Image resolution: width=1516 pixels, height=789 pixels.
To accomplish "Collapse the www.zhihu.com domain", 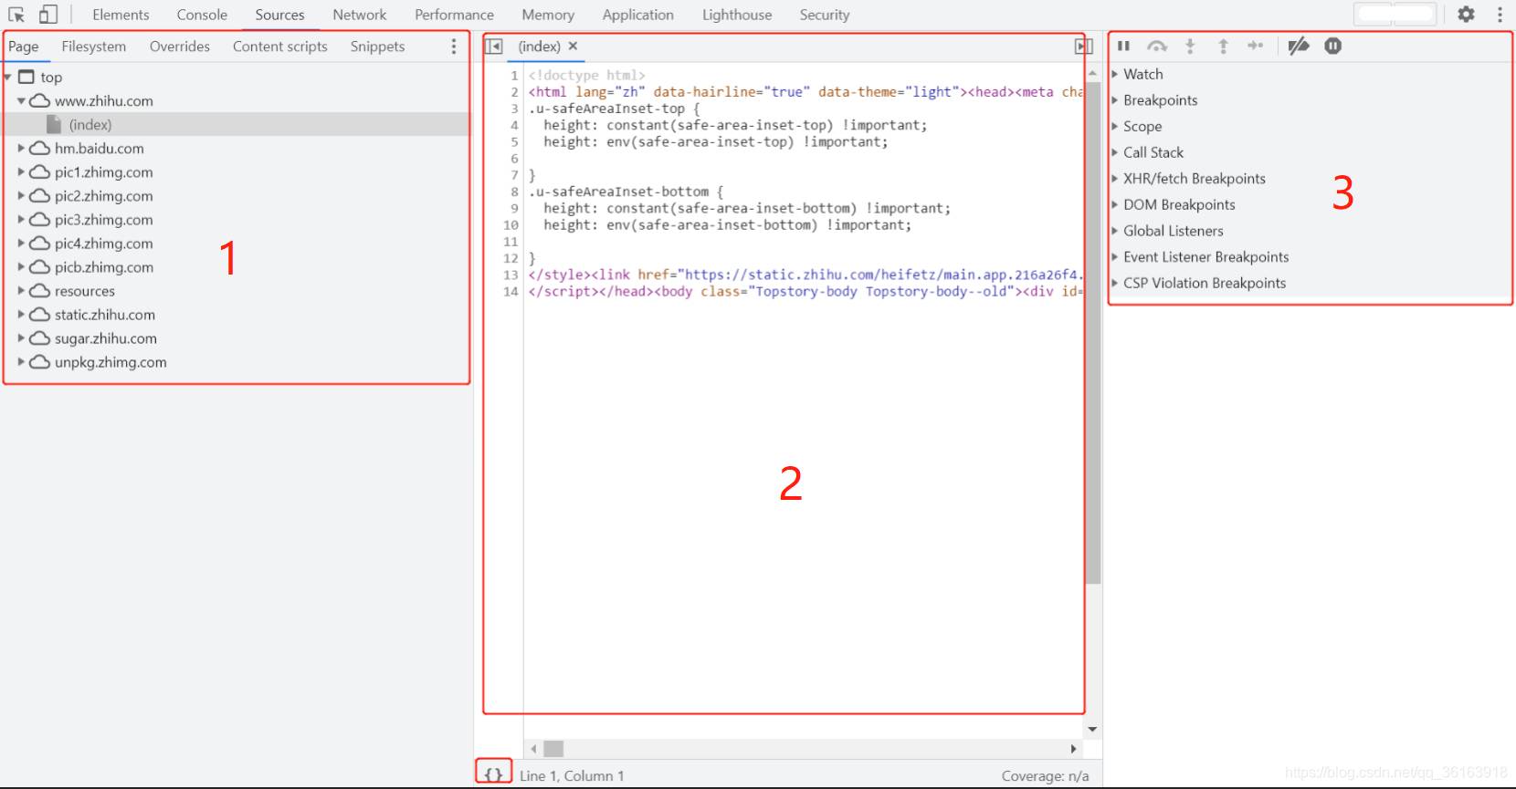I will click(21, 101).
